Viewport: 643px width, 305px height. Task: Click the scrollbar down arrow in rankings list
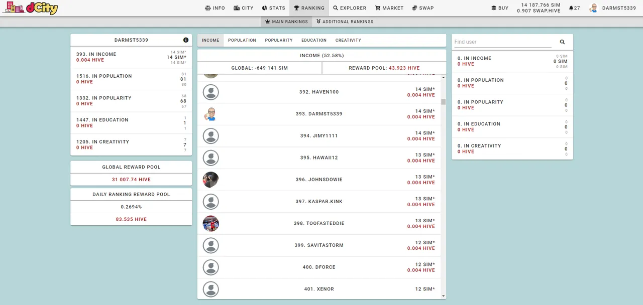click(x=443, y=296)
